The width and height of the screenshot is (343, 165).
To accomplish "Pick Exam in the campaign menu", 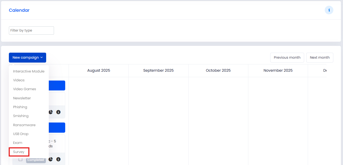I will click(x=18, y=143).
